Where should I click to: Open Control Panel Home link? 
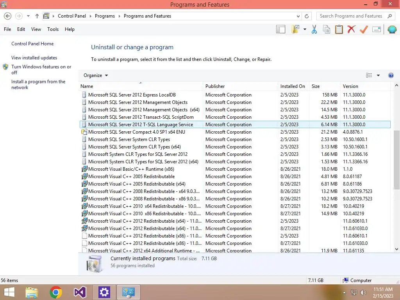point(32,44)
